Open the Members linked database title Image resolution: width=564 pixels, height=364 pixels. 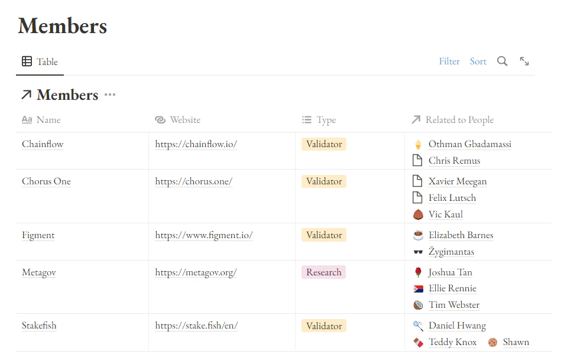tap(67, 95)
